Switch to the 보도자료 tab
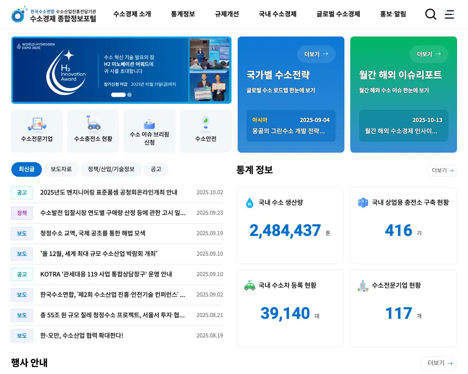This screenshot has height=374, width=468. (61, 169)
